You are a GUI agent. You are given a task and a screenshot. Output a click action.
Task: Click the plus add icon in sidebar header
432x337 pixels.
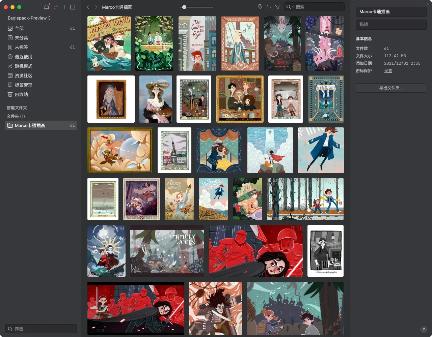(x=64, y=7)
